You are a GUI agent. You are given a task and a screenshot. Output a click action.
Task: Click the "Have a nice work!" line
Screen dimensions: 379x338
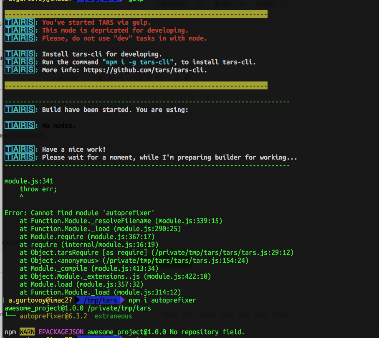[74, 150]
